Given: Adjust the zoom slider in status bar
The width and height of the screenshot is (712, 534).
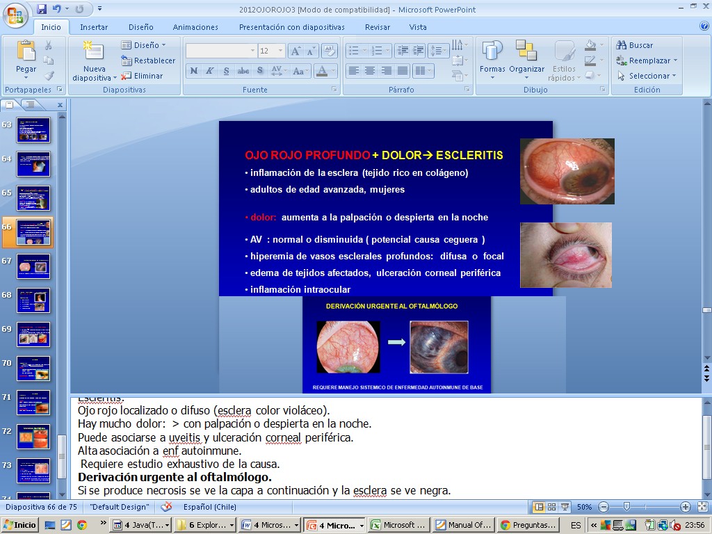Looking at the screenshot, I should [x=626, y=507].
